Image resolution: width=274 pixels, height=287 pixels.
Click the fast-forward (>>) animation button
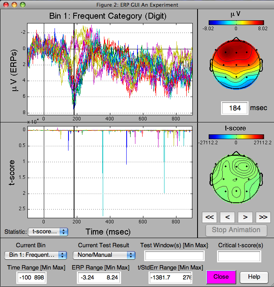[263, 217]
